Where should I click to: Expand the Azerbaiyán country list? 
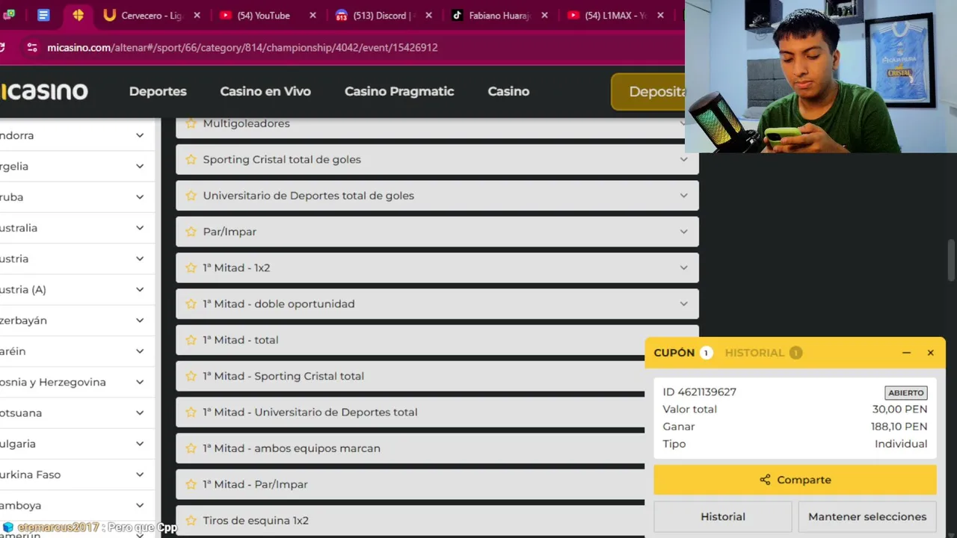140,321
